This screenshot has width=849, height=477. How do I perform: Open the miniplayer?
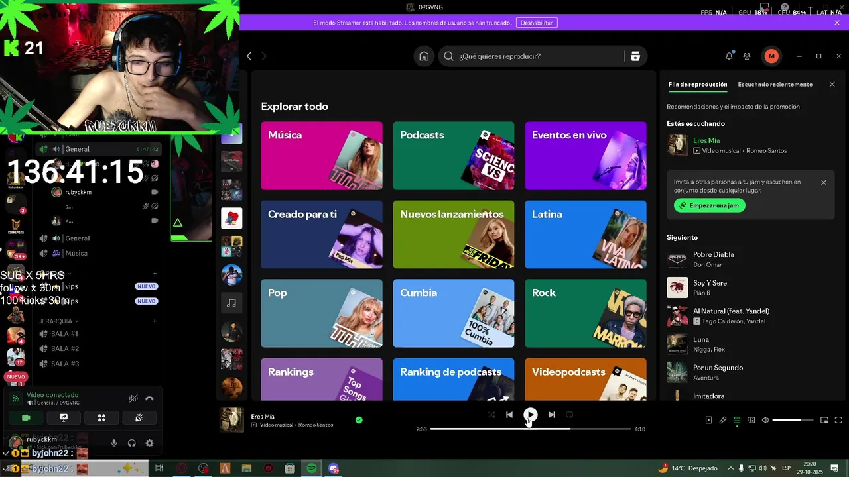824,420
